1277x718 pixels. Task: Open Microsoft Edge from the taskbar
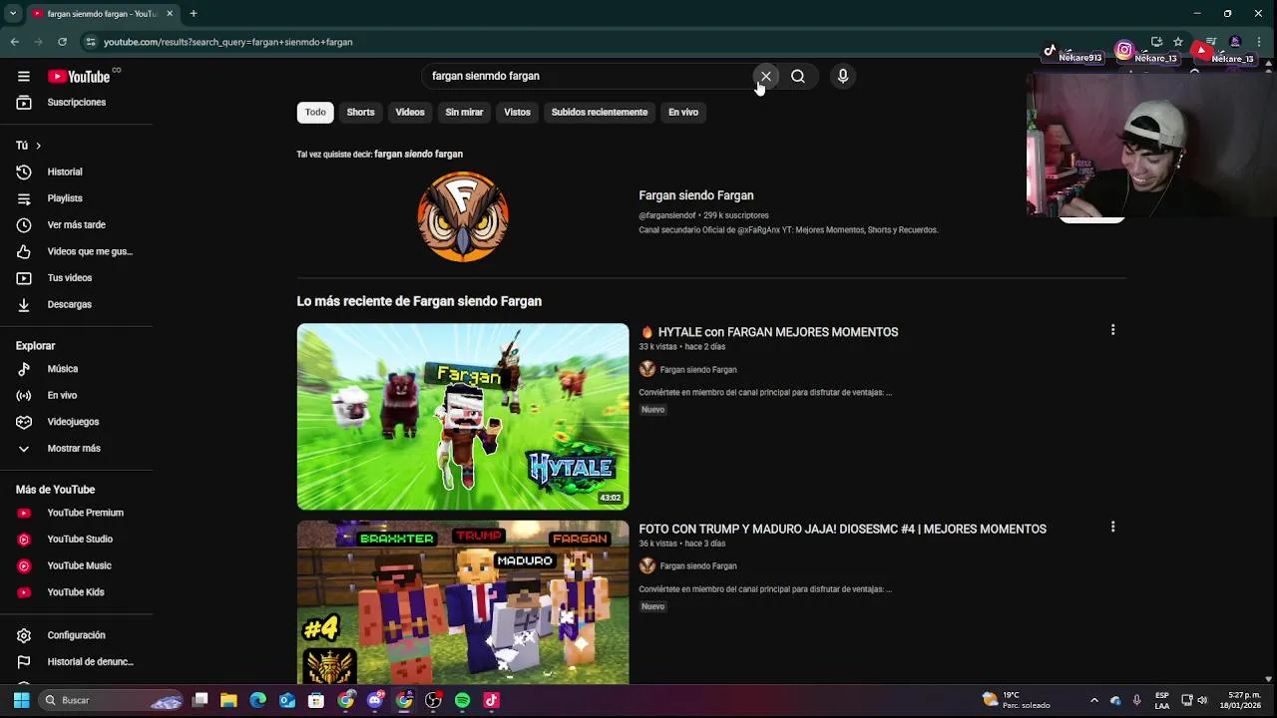(257, 700)
